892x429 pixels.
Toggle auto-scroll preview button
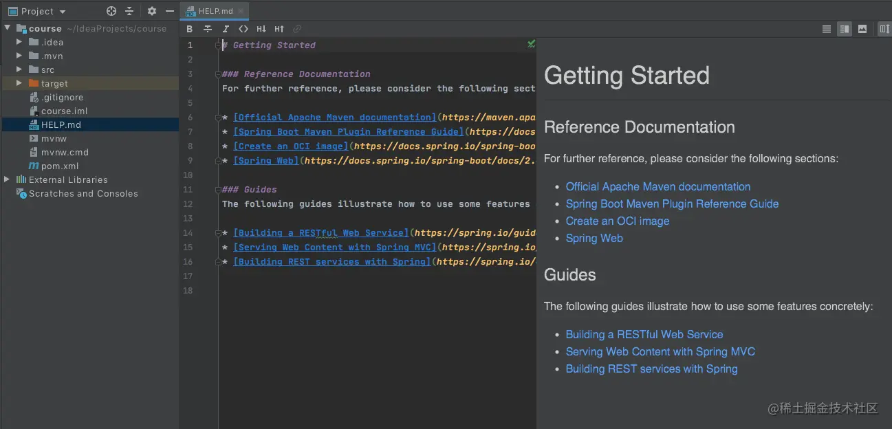coord(884,29)
